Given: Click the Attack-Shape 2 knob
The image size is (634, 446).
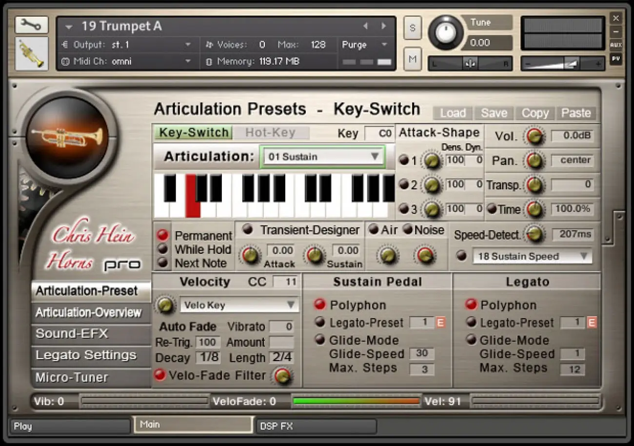Looking at the screenshot, I should pos(432,185).
